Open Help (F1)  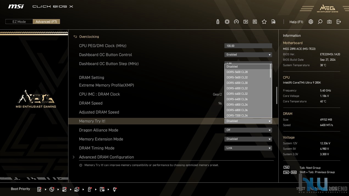pyautogui.click(x=296, y=22)
